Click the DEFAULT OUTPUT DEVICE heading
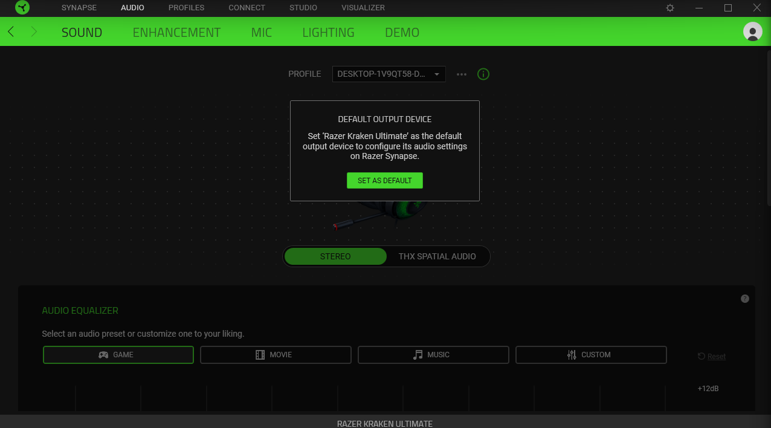The height and width of the screenshot is (428, 771). pos(385,120)
